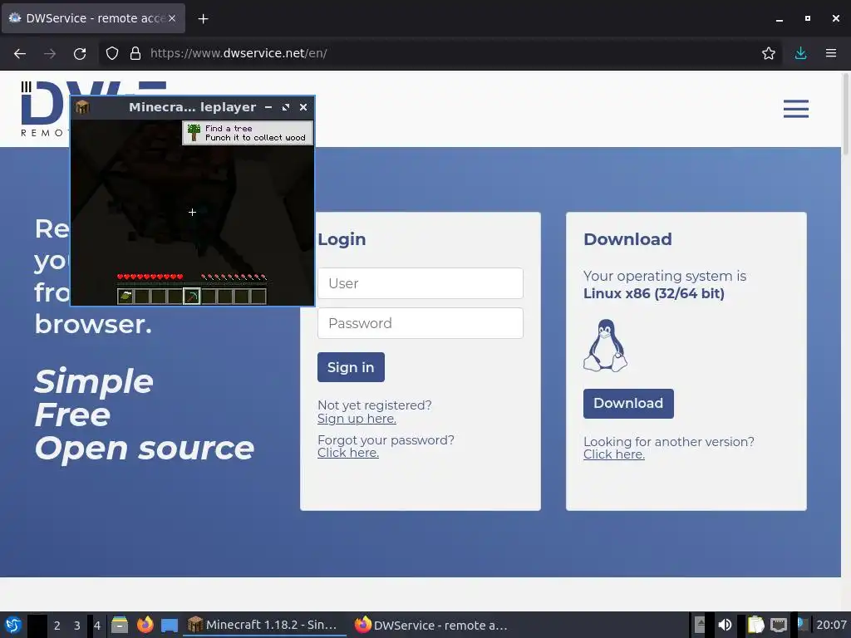Viewport: 851px width, 638px height.
Task: Close the Minecraft window
Action: click(303, 107)
